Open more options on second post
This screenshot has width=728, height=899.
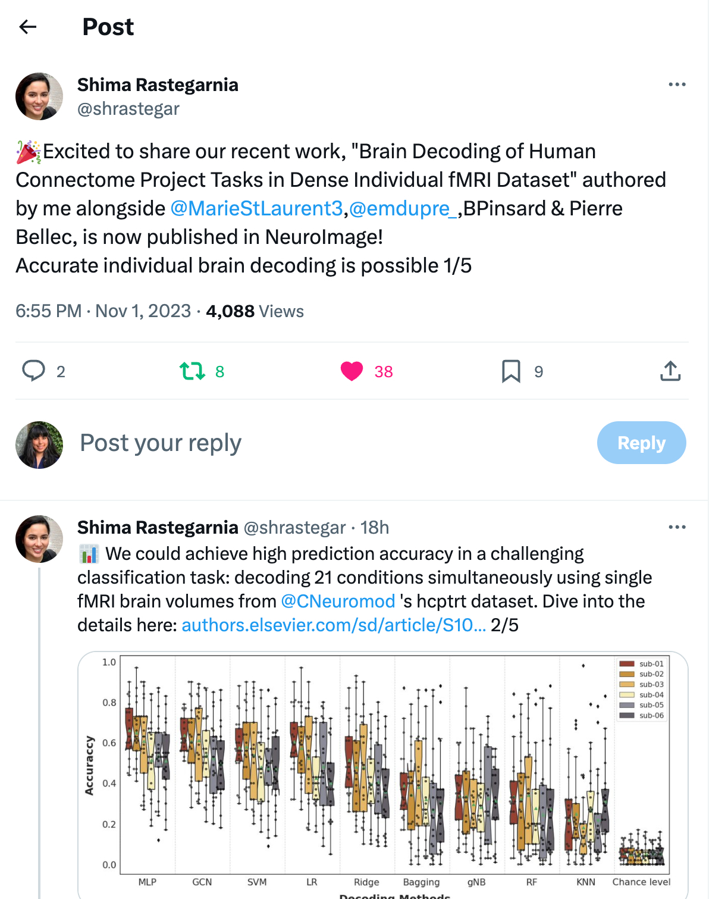[677, 527]
